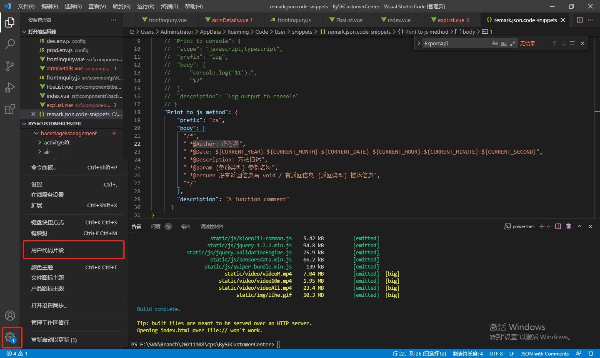Viewport: 600px width, 358px height.
Task: Kill the powershell terminal with the trash icon
Action: tap(568, 226)
